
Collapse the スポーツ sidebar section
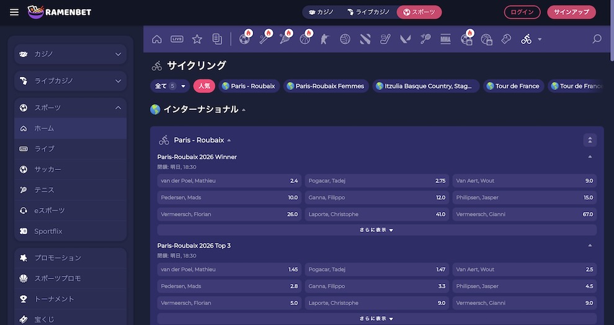click(x=71, y=108)
